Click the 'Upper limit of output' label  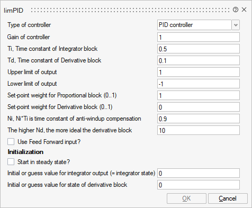click(x=32, y=72)
